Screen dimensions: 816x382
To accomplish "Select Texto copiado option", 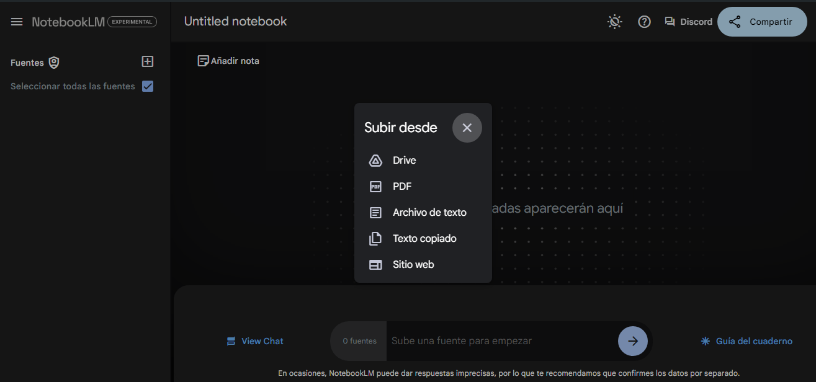I will [x=423, y=238].
